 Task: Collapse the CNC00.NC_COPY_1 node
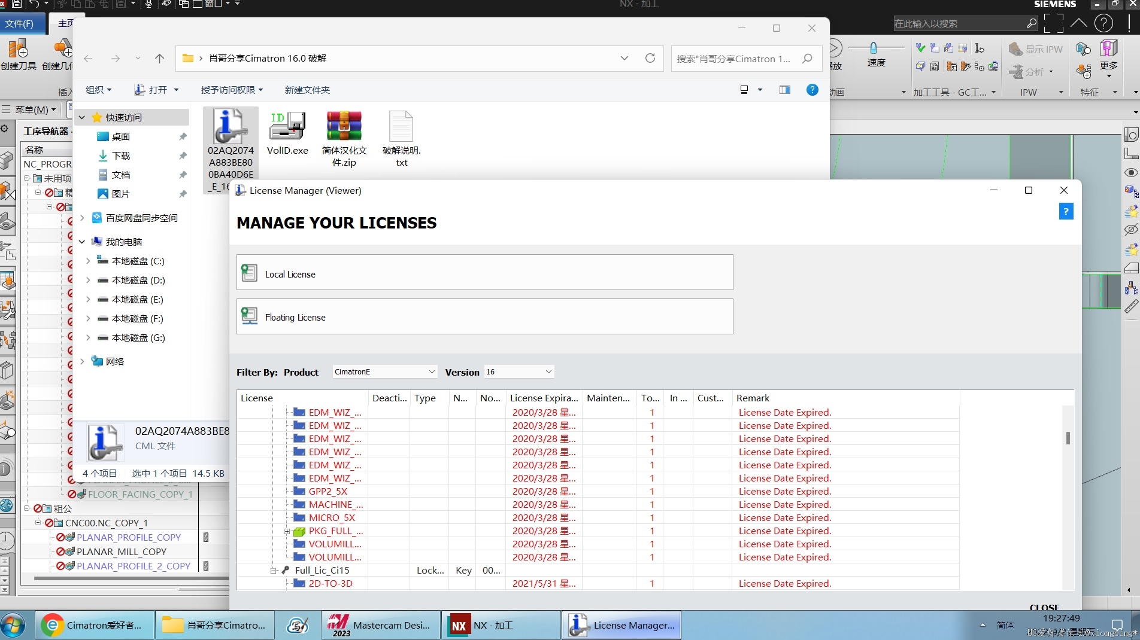click(x=38, y=523)
